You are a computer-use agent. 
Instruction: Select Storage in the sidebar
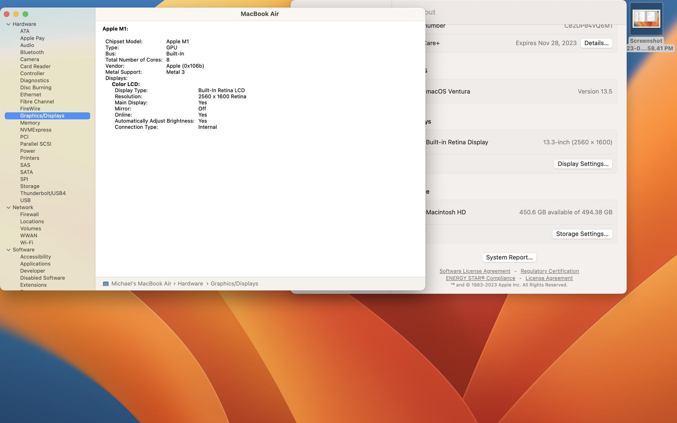pyautogui.click(x=29, y=186)
